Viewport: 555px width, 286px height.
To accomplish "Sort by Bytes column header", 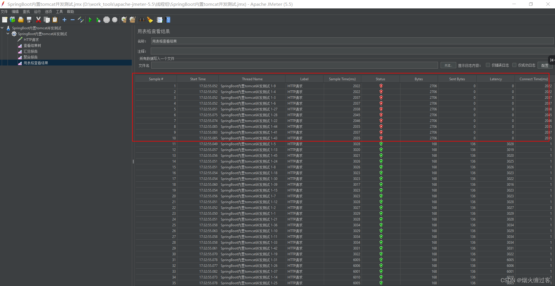I will click(x=419, y=79).
